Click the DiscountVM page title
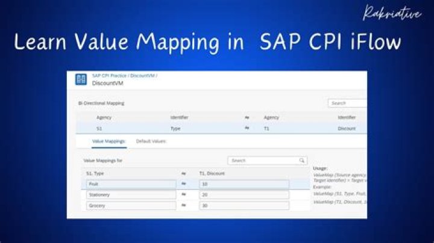Image resolution: width=434 pixels, height=243 pixels. [x=108, y=83]
